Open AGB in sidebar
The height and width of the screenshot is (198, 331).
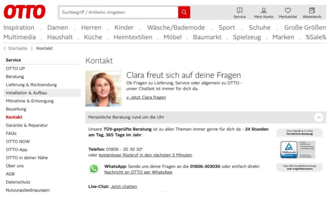(10, 174)
